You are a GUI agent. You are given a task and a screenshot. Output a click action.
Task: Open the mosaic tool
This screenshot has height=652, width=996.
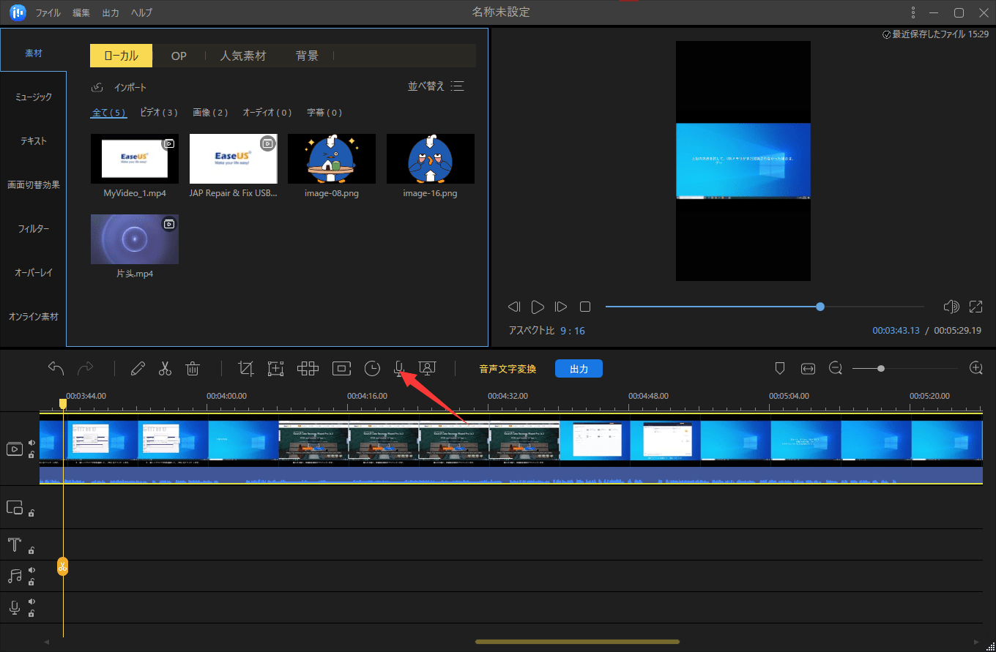[308, 369]
